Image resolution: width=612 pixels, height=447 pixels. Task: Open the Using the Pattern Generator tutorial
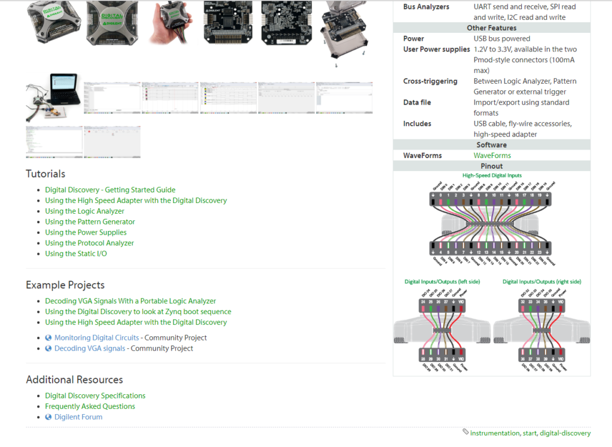[90, 221]
